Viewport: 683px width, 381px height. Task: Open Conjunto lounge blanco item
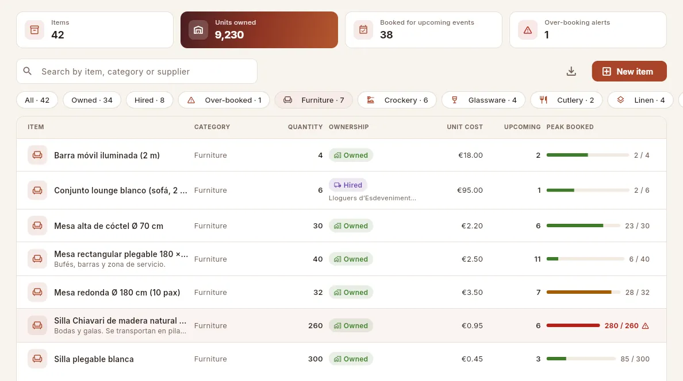click(x=121, y=190)
